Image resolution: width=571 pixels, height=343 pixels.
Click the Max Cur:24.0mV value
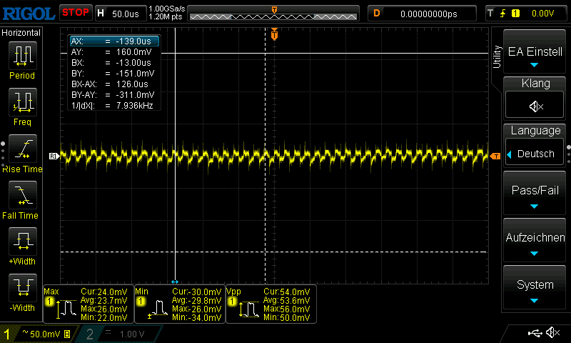tap(103, 292)
